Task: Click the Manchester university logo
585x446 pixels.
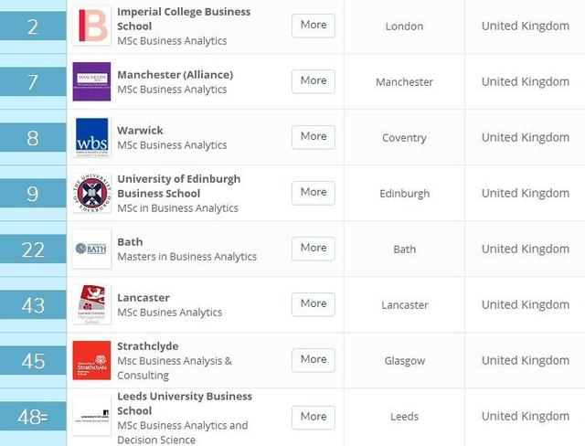Action: [x=91, y=81]
